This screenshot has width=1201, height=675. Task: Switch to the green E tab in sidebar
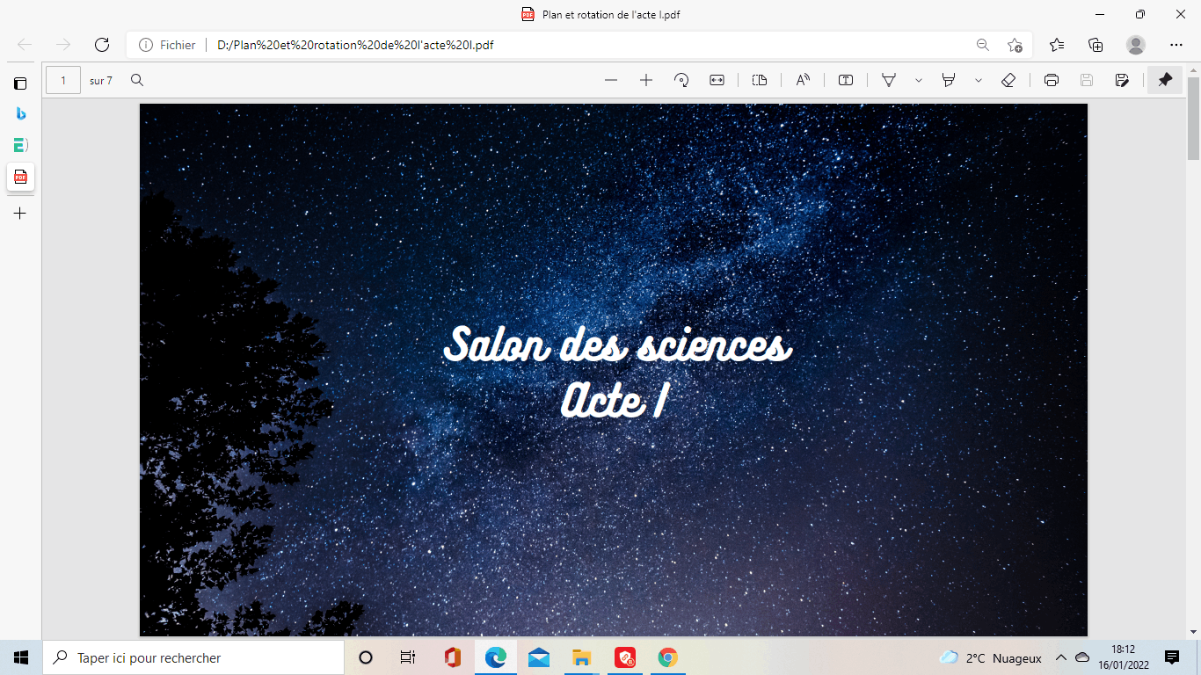point(20,145)
